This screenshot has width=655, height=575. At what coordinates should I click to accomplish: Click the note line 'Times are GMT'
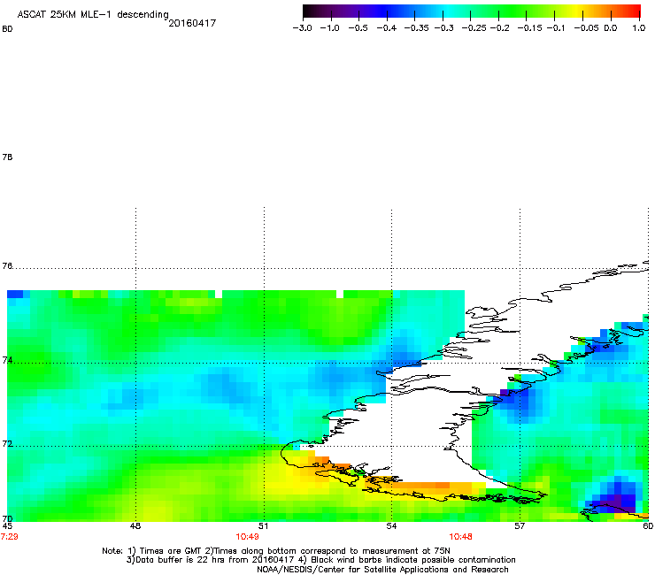pos(173,551)
